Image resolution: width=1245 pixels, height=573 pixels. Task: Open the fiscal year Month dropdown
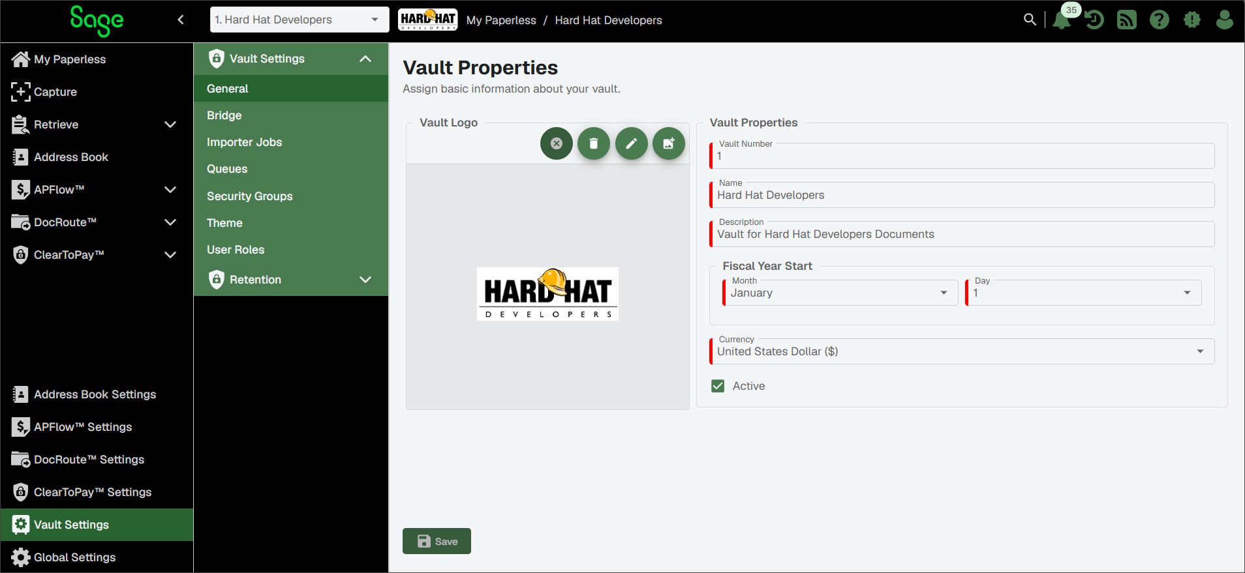pyautogui.click(x=840, y=293)
